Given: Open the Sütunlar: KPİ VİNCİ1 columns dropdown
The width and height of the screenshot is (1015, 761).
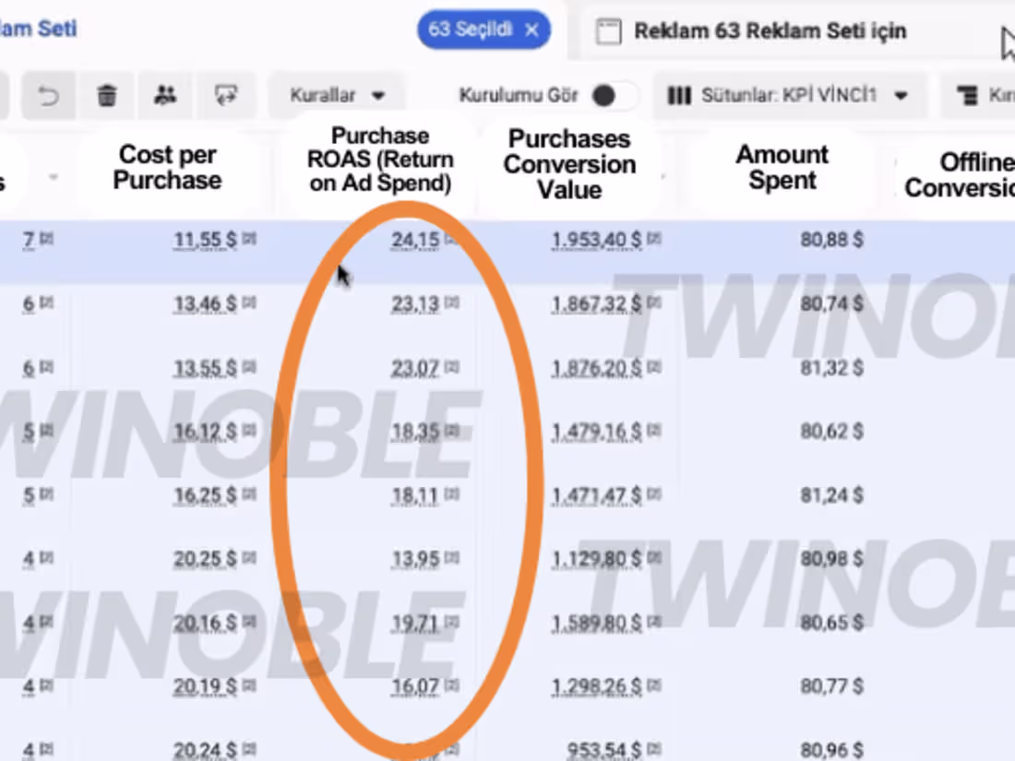Looking at the screenshot, I should [x=787, y=95].
